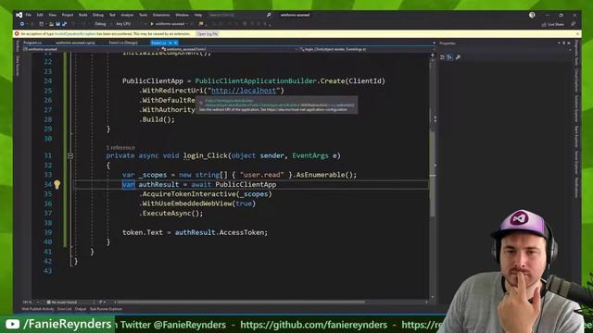Click the Save All toolbar icon
This screenshot has height=333, width=593.
(x=64, y=24)
